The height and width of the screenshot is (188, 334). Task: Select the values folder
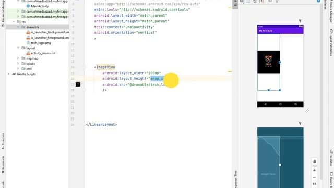(x=31, y=64)
